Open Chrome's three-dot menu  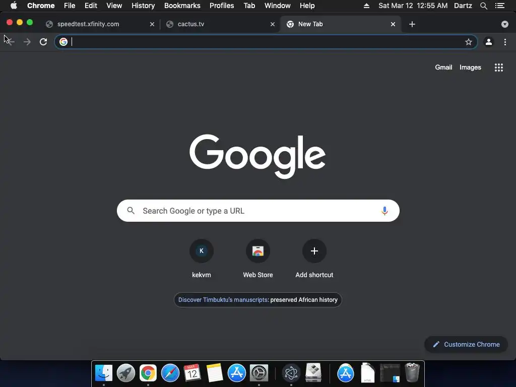(505, 42)
